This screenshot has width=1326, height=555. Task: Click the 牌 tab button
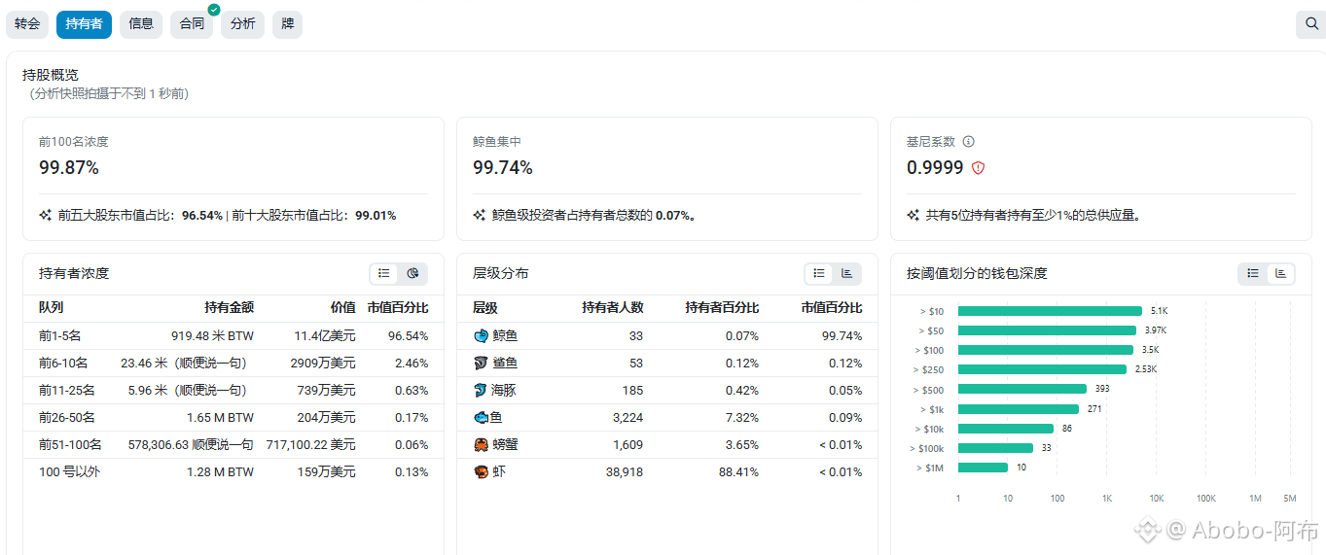tap(287, 24)
